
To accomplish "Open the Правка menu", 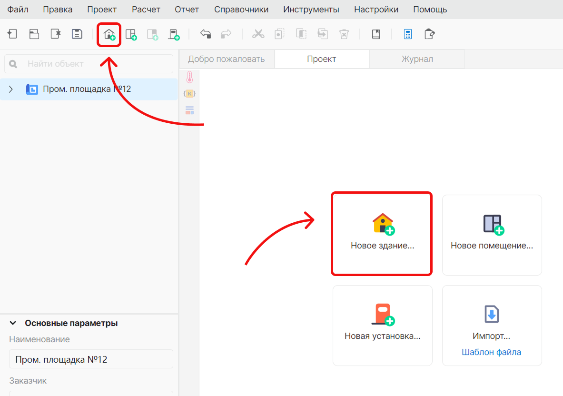I will tap(58, 10).
